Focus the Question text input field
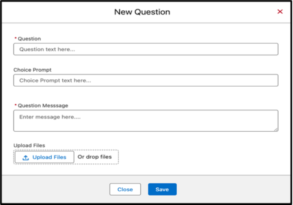The width and height of the screenshot is (293, 205). 146,49
